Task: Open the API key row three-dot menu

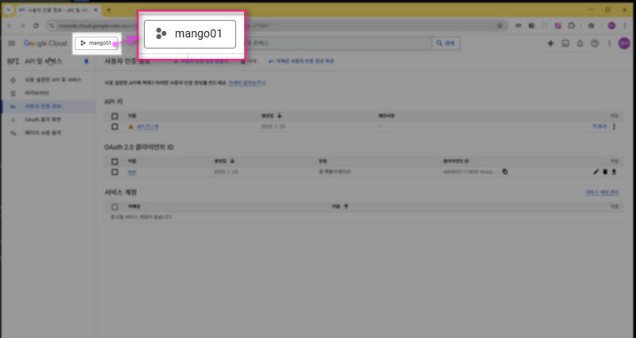Action: 614,126
